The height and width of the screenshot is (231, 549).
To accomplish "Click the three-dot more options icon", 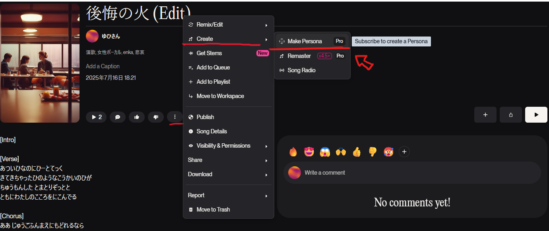I will click(175, 117).
